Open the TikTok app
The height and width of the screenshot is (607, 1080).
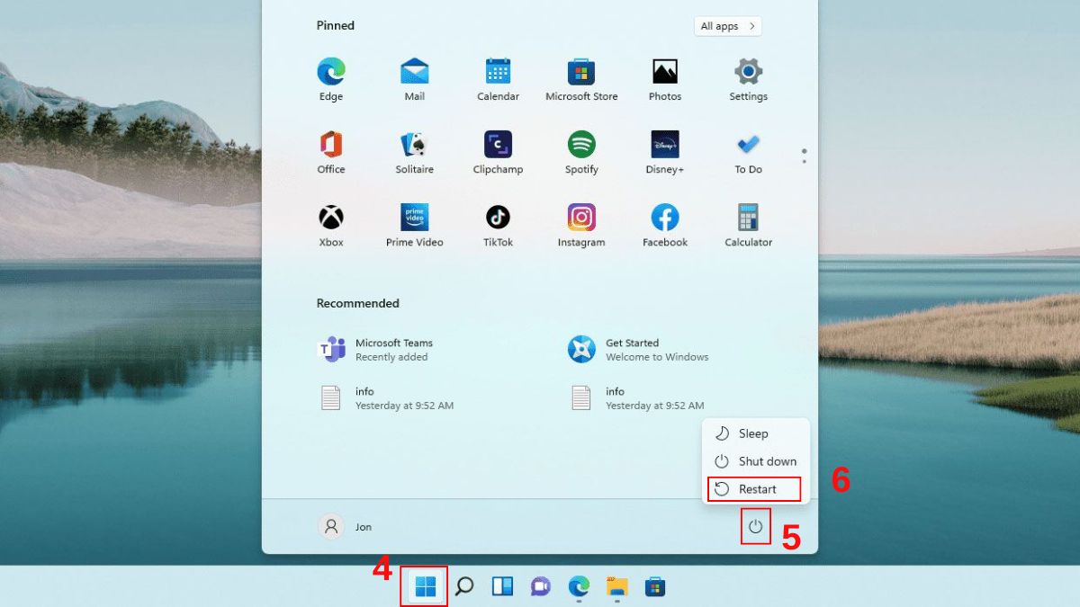tap(498, 225)
